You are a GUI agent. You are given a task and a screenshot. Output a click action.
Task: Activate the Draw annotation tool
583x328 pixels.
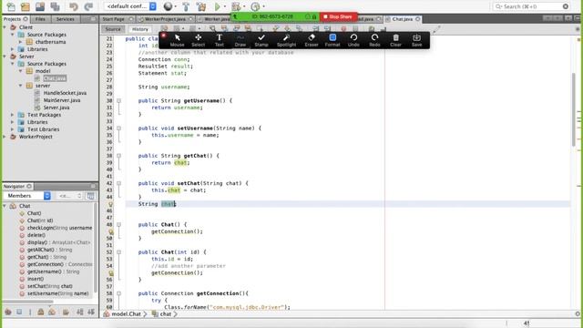click(240, 40)
